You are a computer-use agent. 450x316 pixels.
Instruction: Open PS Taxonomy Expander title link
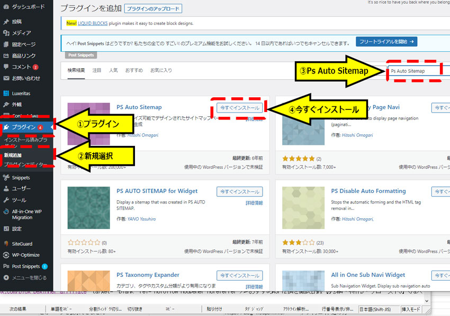click(148, 275)
